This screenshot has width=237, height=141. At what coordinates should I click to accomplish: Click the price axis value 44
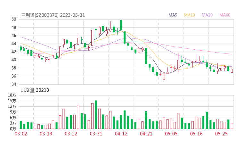click(14, 44)
